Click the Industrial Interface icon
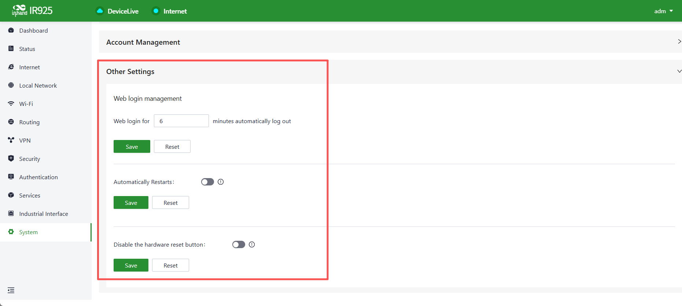Viewport: 682px width, 306px height. (11, 214)
